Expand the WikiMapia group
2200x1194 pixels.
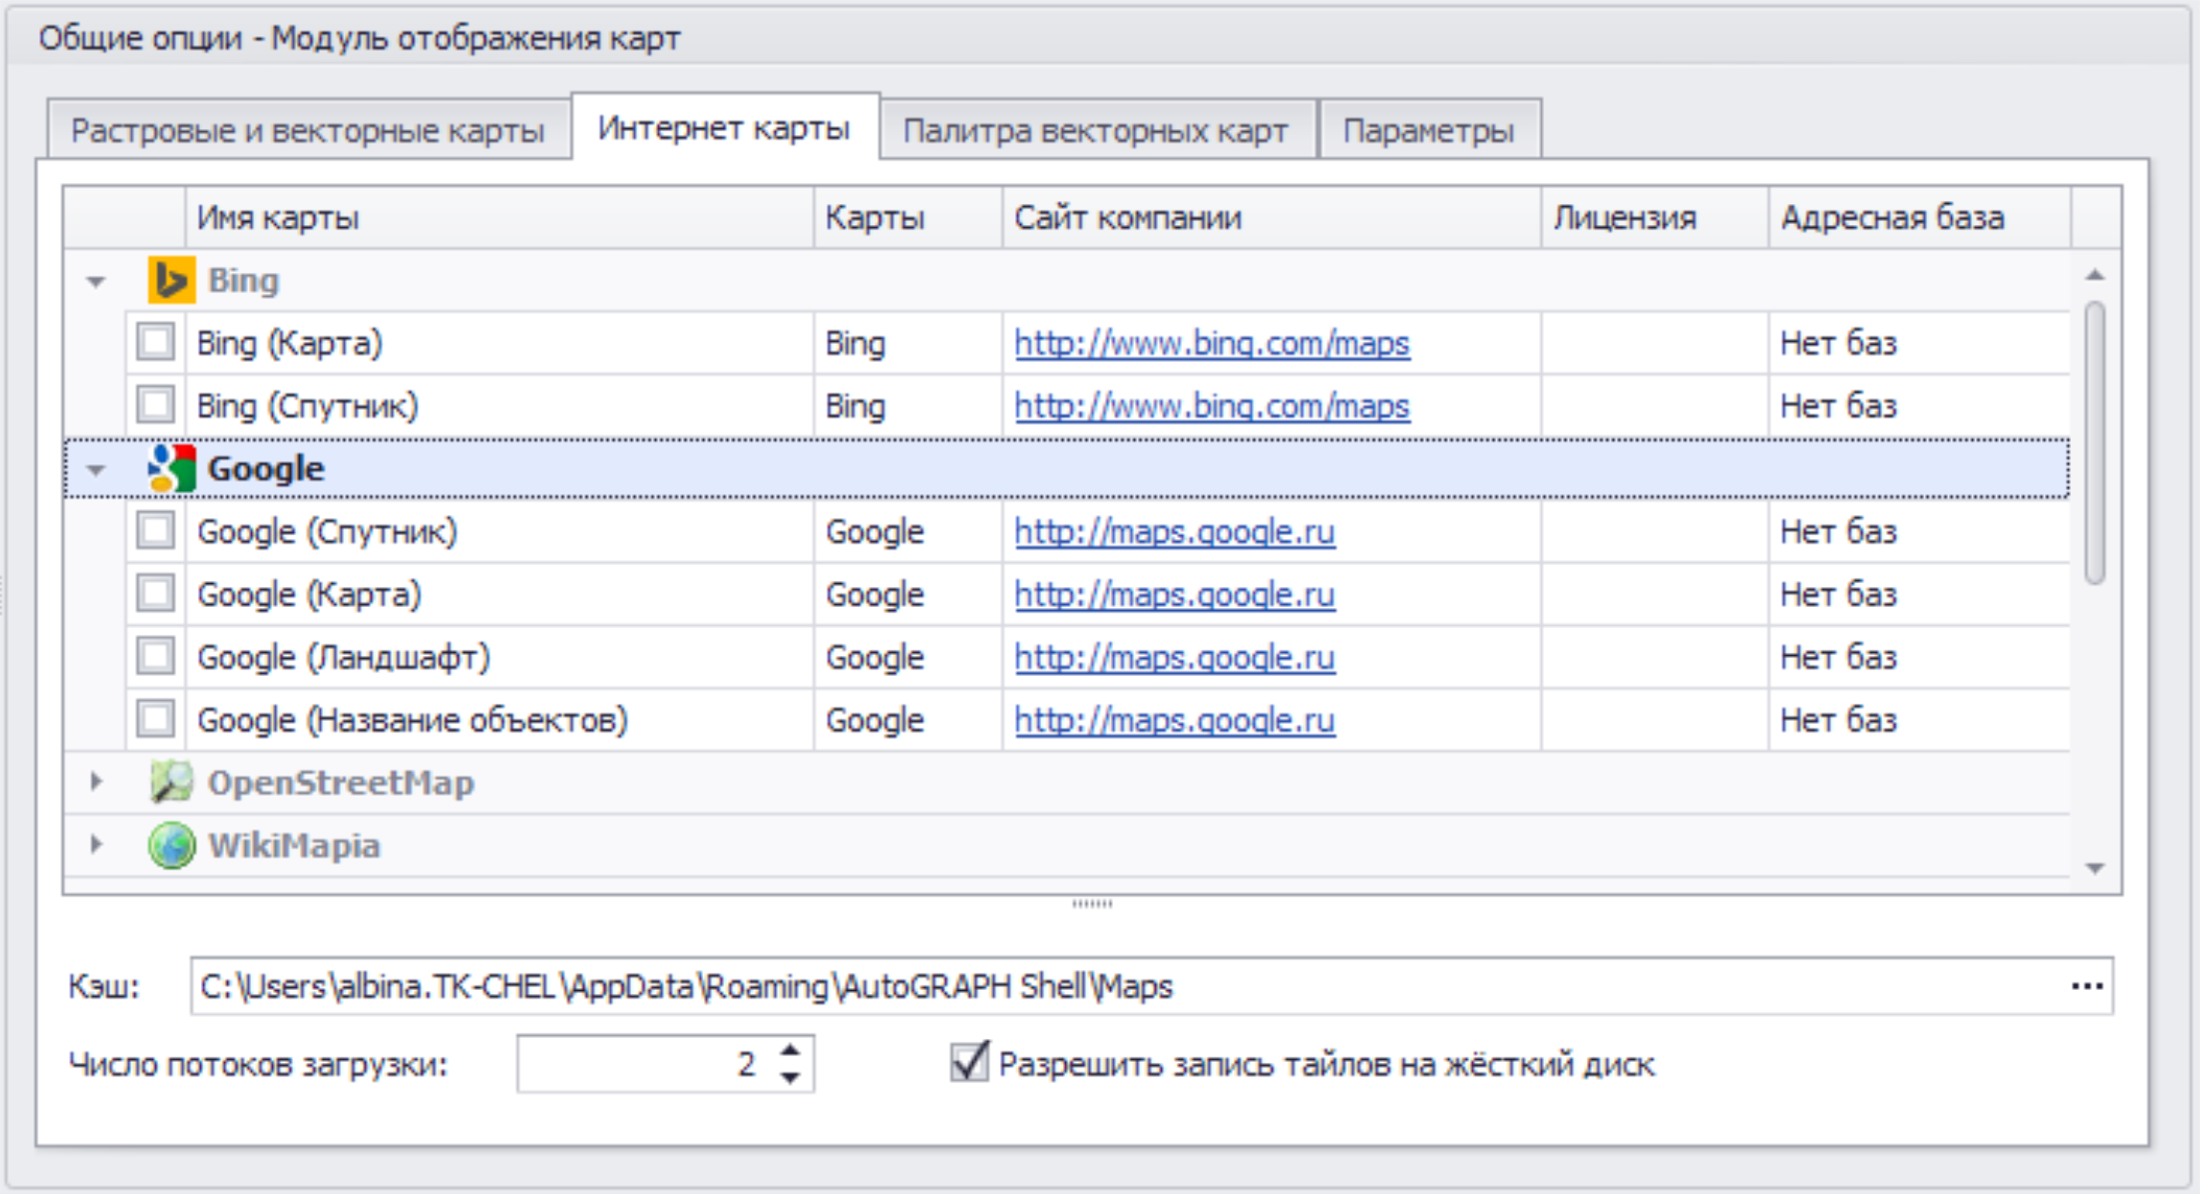pyautogui.click(x=96, y=845)
